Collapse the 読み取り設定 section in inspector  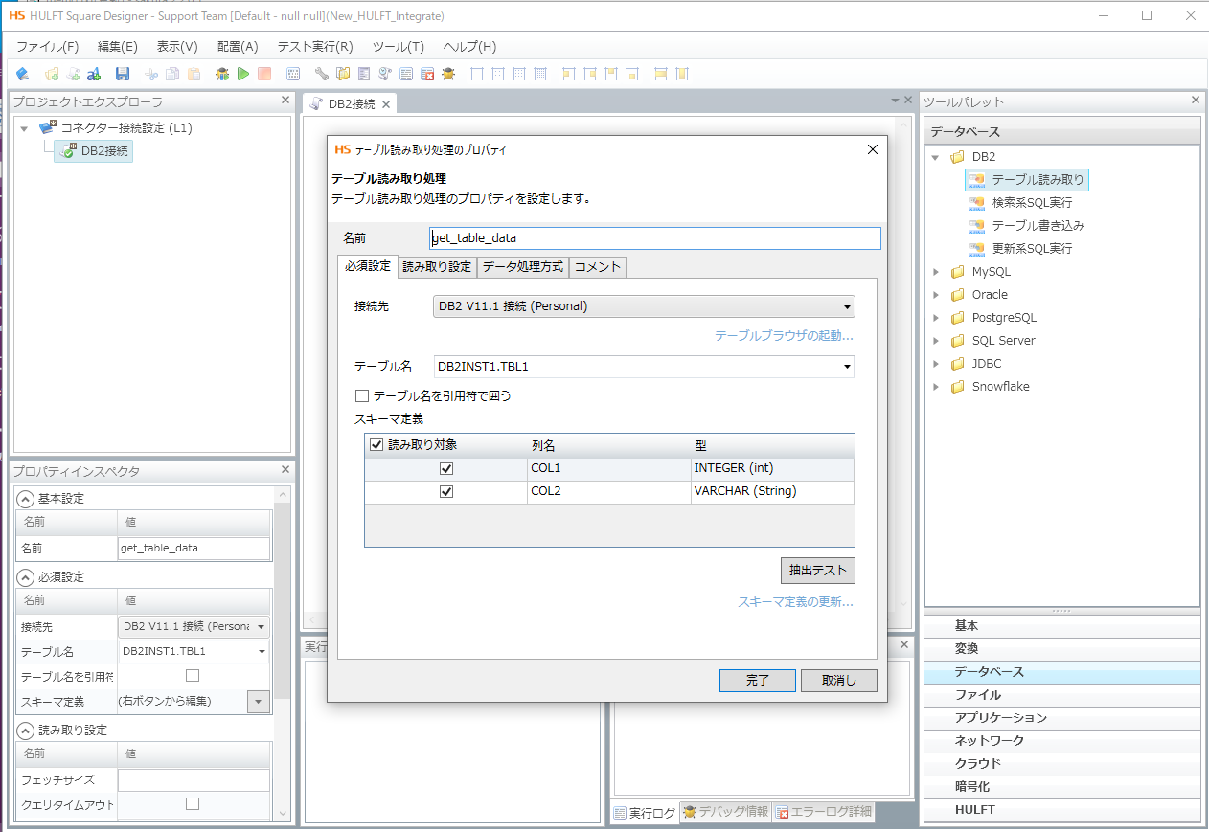[x=25, y=730]
